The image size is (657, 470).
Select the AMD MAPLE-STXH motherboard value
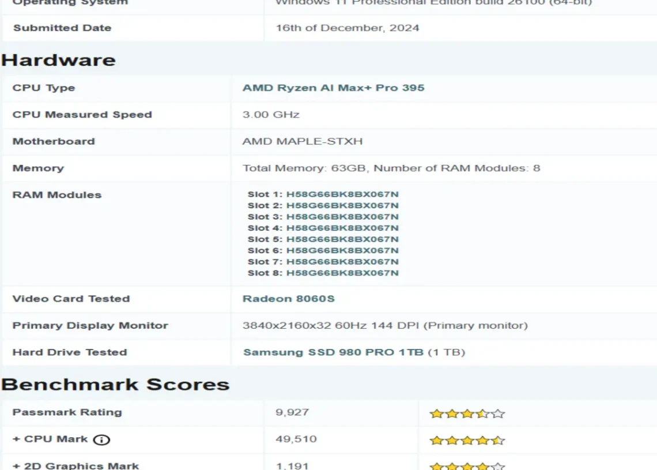(303, 141)
